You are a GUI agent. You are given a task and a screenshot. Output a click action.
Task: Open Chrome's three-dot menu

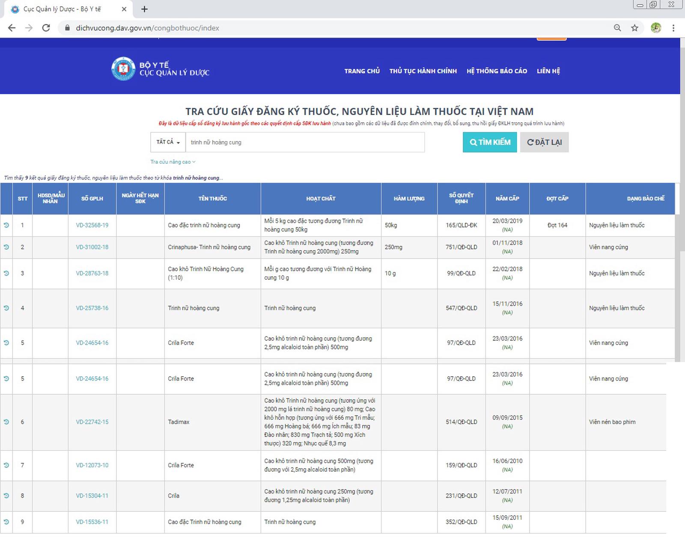(x=673, y=28)
